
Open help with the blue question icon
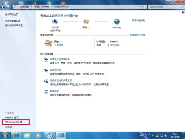183,12
